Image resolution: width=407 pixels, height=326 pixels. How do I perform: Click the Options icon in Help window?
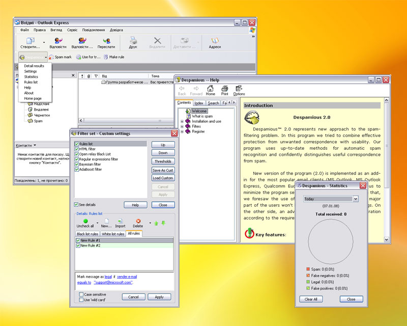tap(239, 89)
